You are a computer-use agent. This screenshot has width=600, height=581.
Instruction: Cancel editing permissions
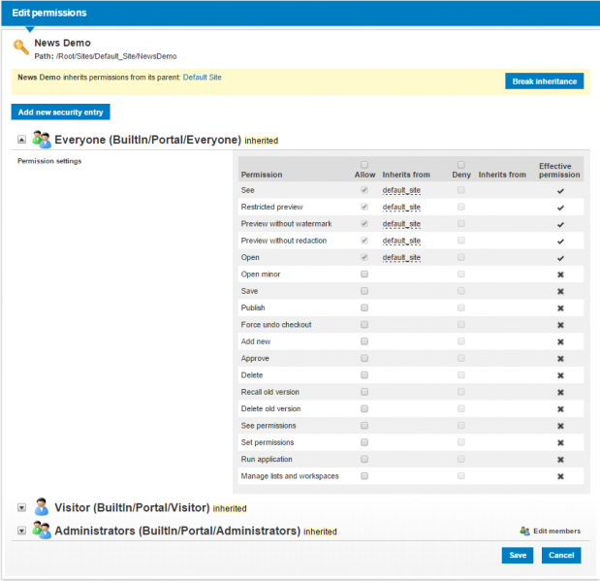[x=561, y=555]
